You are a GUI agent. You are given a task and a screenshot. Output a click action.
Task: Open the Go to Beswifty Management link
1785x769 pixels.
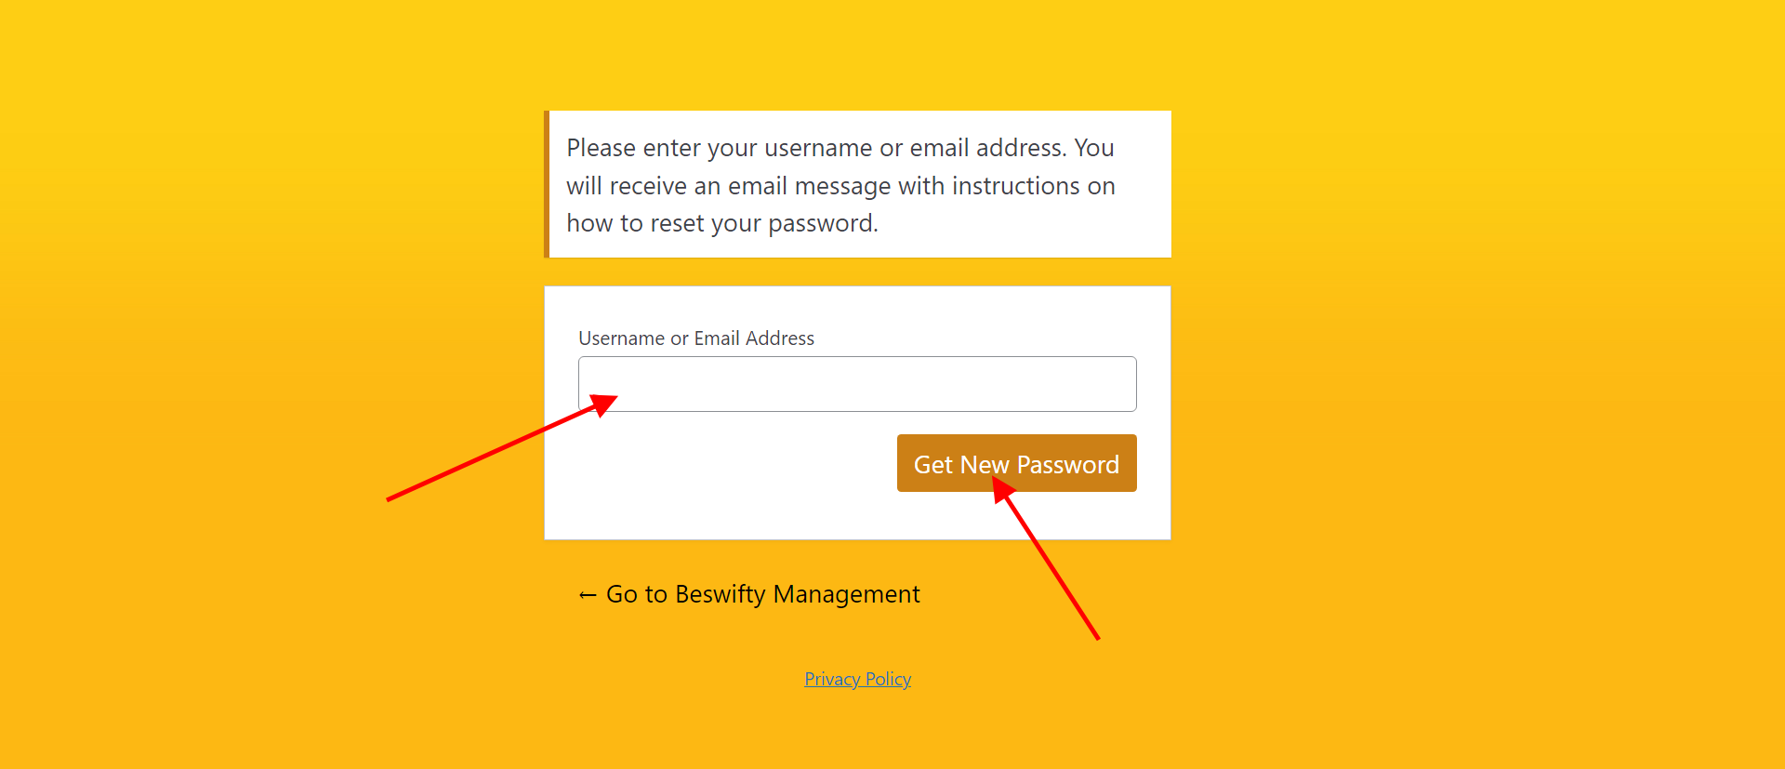tap(749, 594)
